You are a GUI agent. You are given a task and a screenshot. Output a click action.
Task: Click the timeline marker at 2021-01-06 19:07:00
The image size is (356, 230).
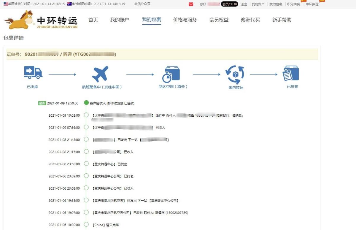(86, 212)
